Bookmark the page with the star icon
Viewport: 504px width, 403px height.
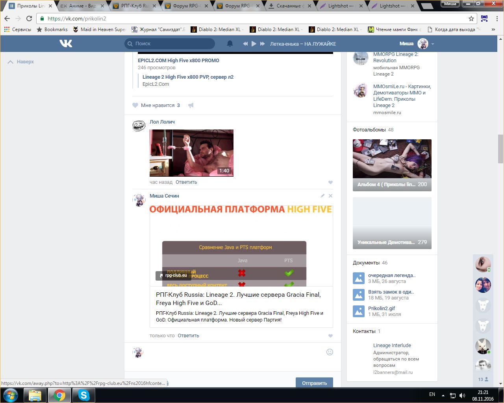(x=471, y=18)
